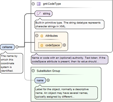
Task: Collapse the csName element node
Action: point(17,47)
